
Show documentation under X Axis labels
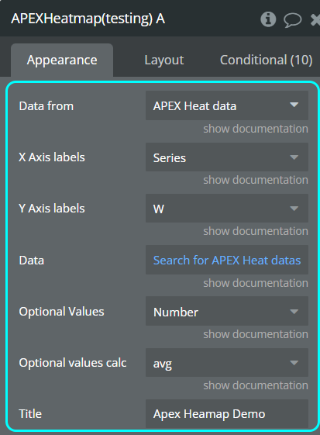(x=256, y=180)
